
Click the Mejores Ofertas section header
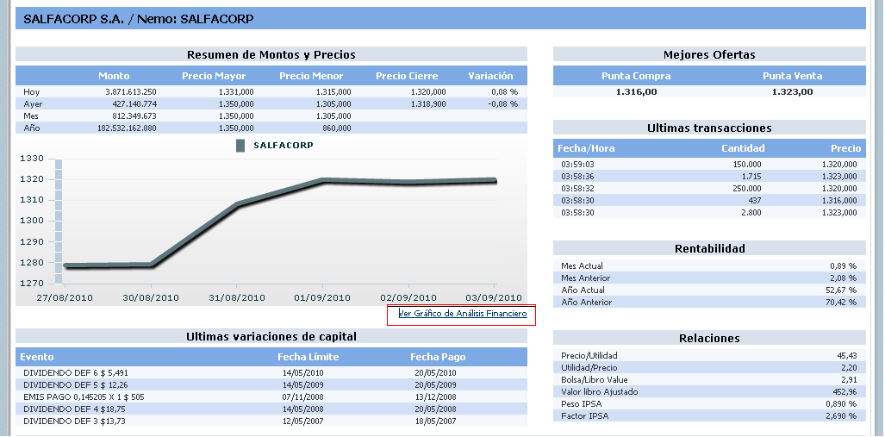tap(709, 55)
